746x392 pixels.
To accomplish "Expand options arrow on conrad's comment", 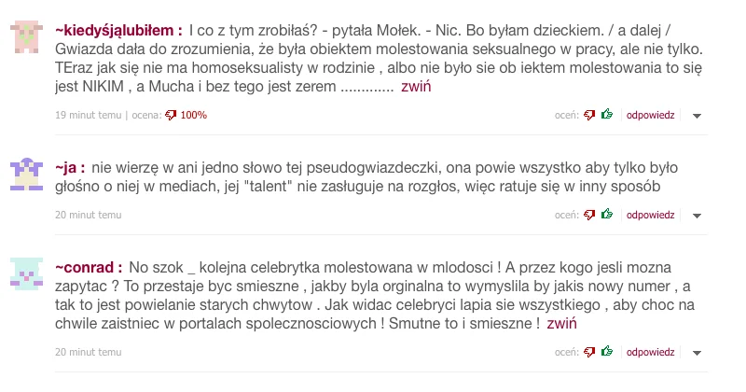I will pos(697,353).
